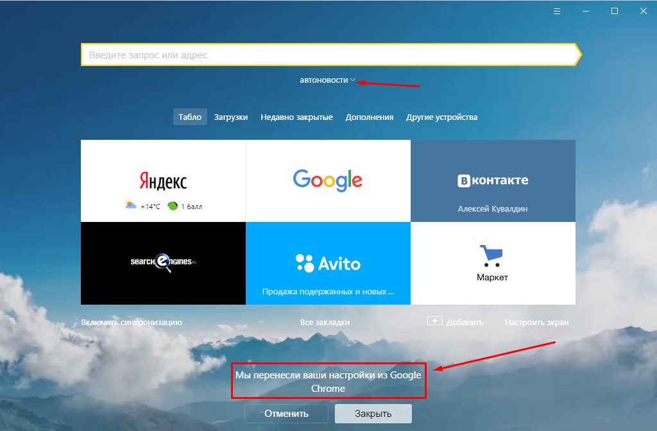Open the Avito tile
The image size is (657, 431).
coord(328,263)
